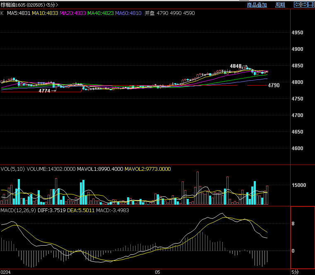This screenshot has height=275, width=315.
Task: Select the magenta MA20 indicator label
Action: pos(73,13)
